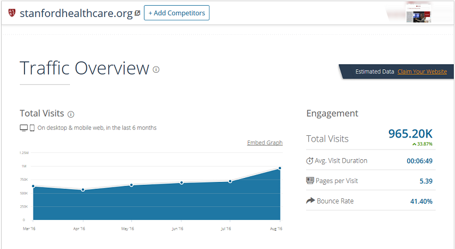Click the stopwatch icon by Avg. Visit Duration
This screenshot has height=249, width=455.
coord(309,160)
